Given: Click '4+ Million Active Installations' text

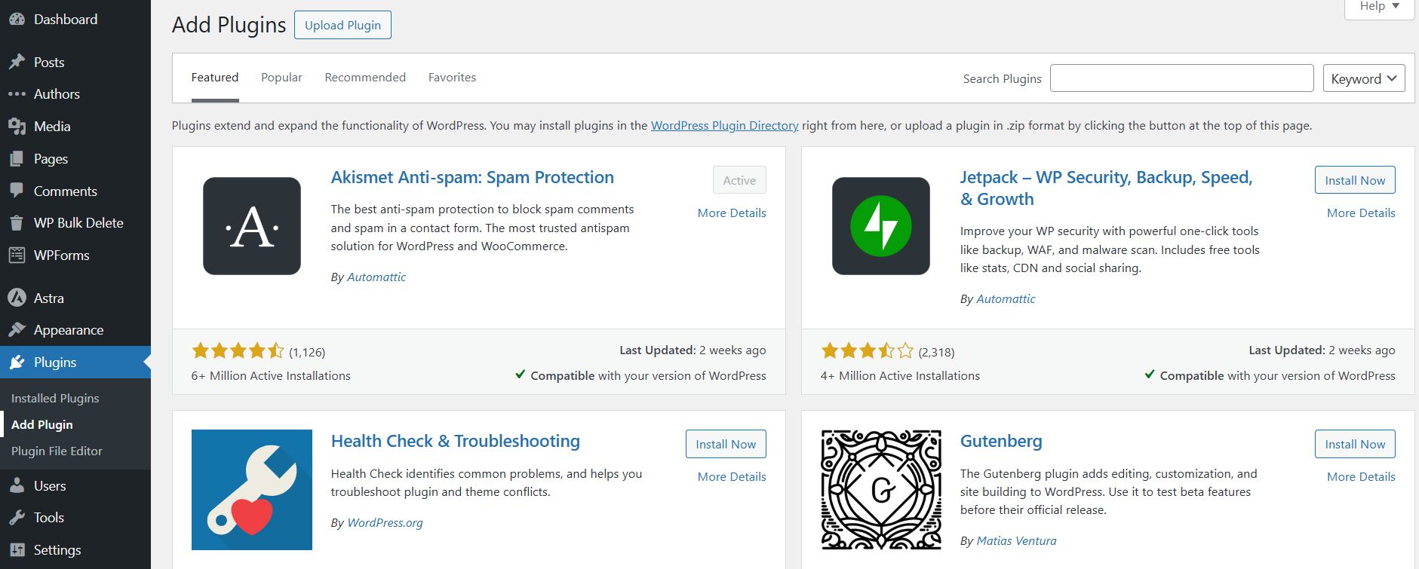Looking at the screenshot, I should point(900,376).
